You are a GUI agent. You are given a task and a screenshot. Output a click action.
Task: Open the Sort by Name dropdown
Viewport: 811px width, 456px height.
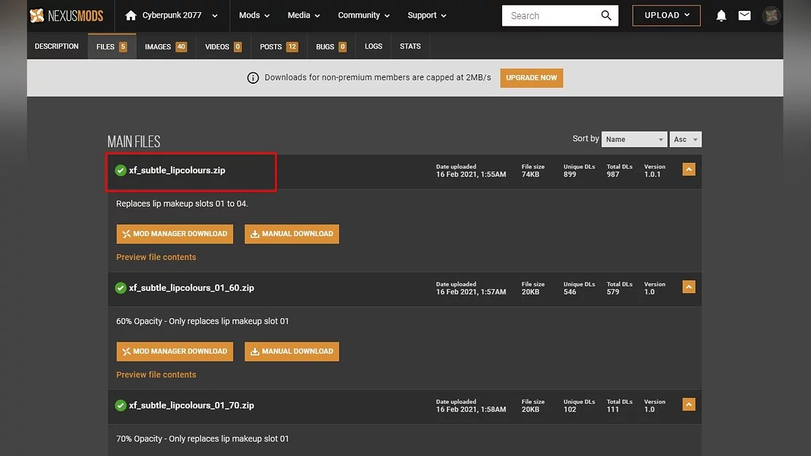click(x=634, y=139)
